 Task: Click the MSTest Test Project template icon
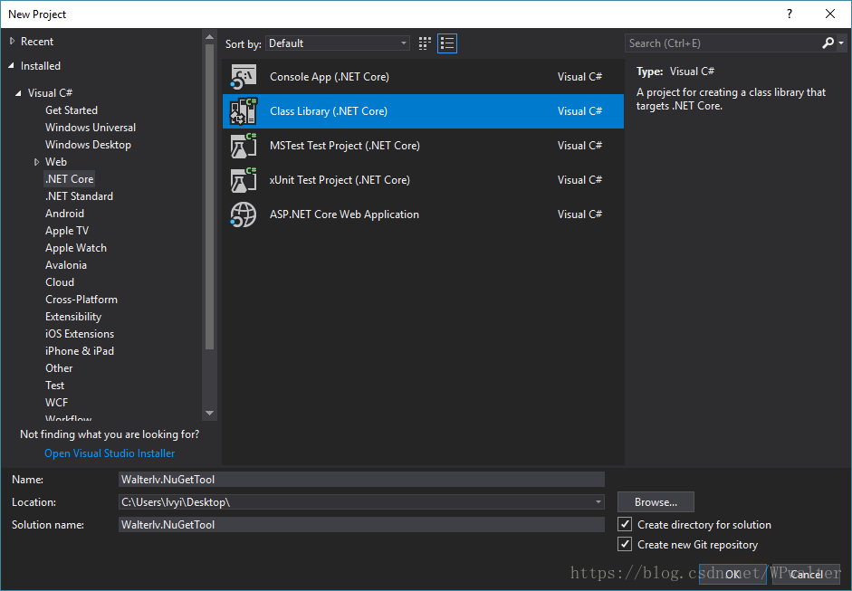(x=243, y=146)
